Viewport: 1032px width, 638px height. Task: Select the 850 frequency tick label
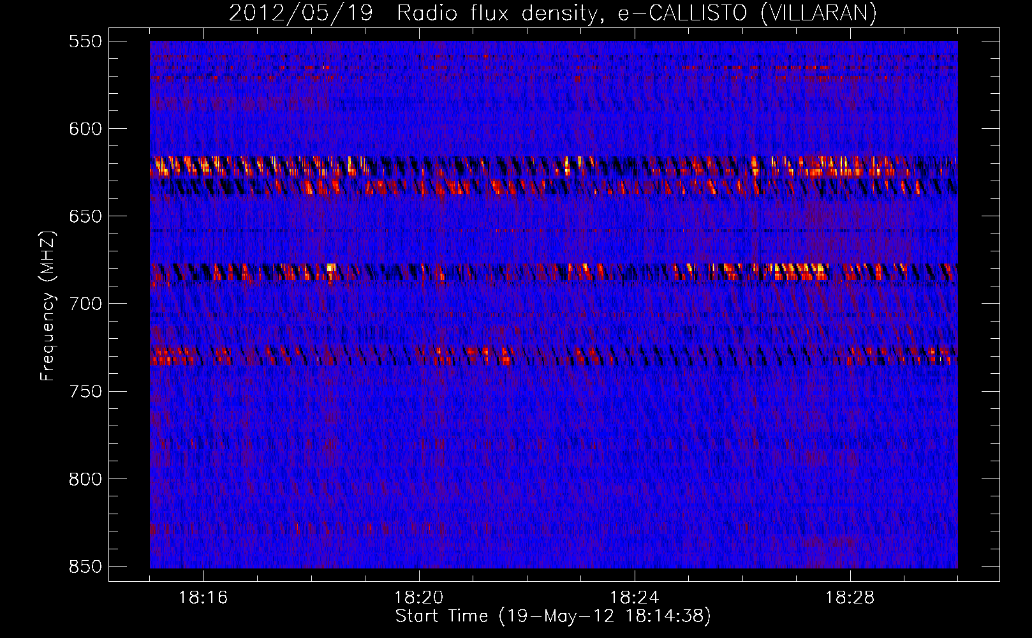click(x=85, y=567)
